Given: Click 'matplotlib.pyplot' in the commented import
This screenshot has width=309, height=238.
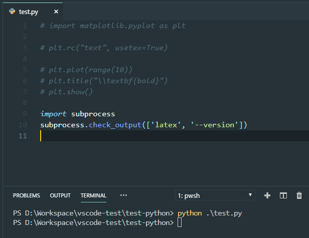Looking at the screenshot, I should pos(117,26).
